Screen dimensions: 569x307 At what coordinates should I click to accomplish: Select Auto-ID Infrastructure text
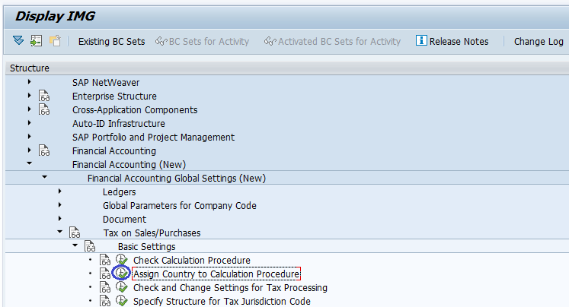click(x=118, y=124)
